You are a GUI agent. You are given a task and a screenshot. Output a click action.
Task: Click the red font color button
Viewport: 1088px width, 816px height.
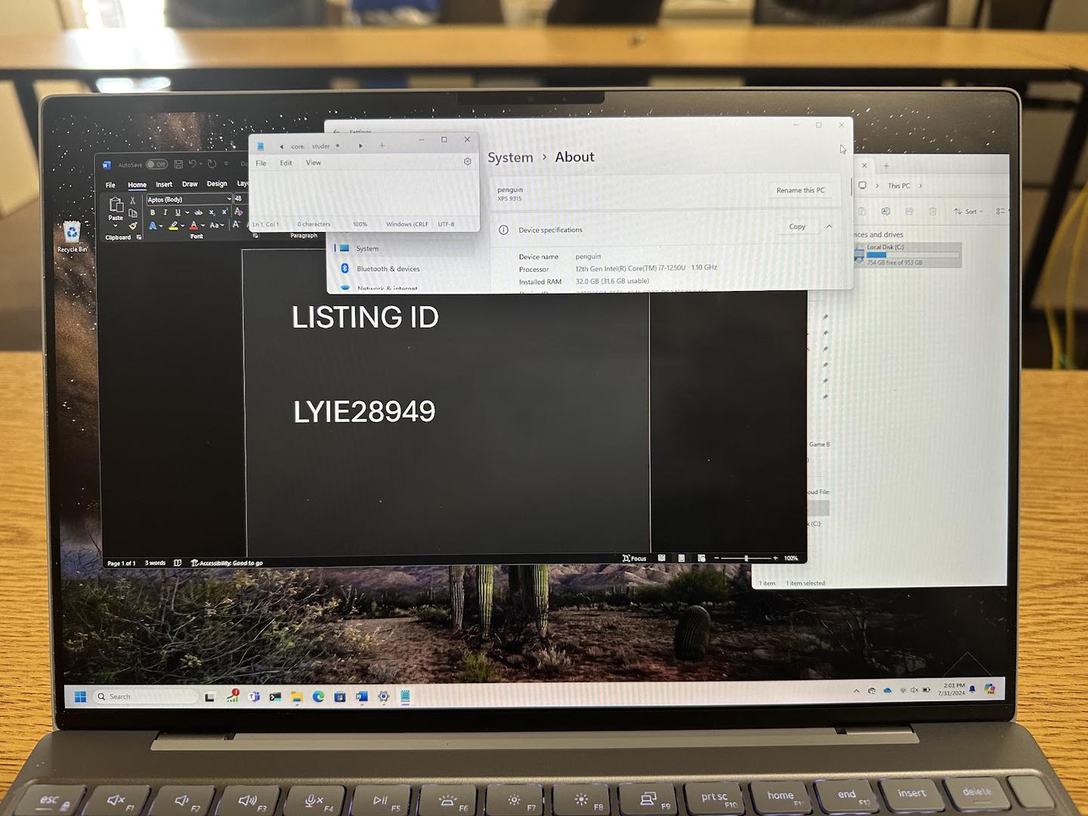(x=193, y=225)
